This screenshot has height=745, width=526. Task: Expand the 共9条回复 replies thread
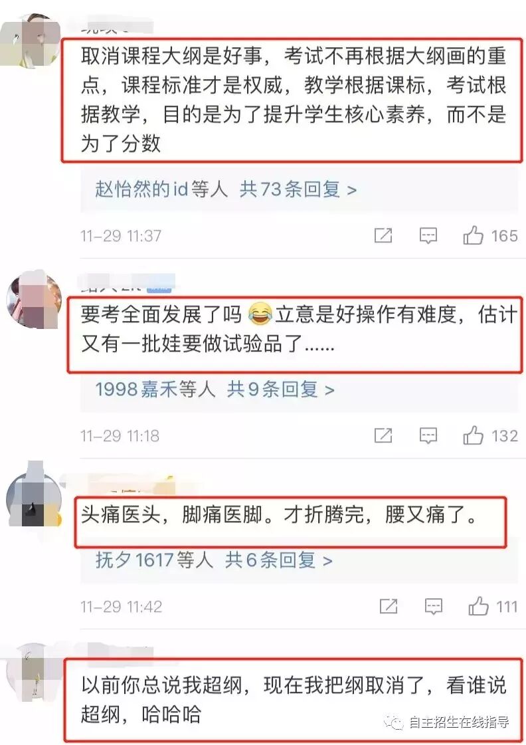(280, 389)
